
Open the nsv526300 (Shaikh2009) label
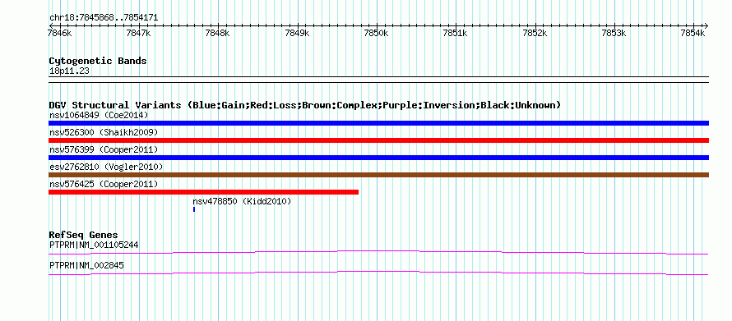tap(104, 132)
